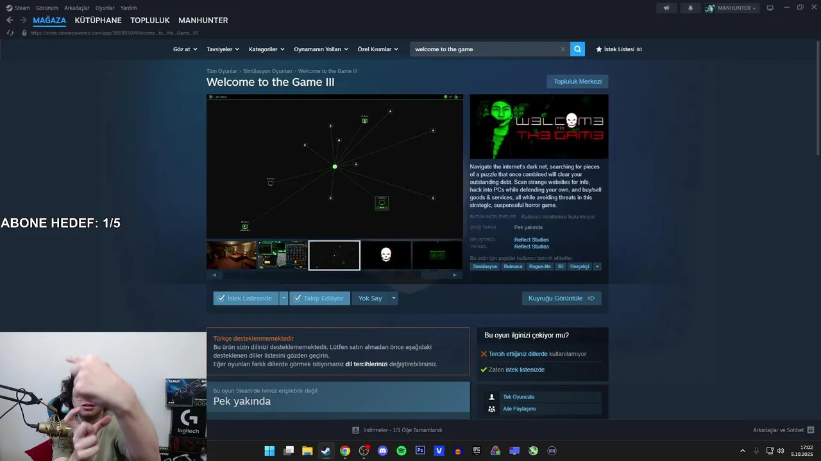Open the Oyunlar menu
Screen dimensions: 821x461
105,8
